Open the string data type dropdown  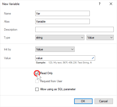point(60,38)
